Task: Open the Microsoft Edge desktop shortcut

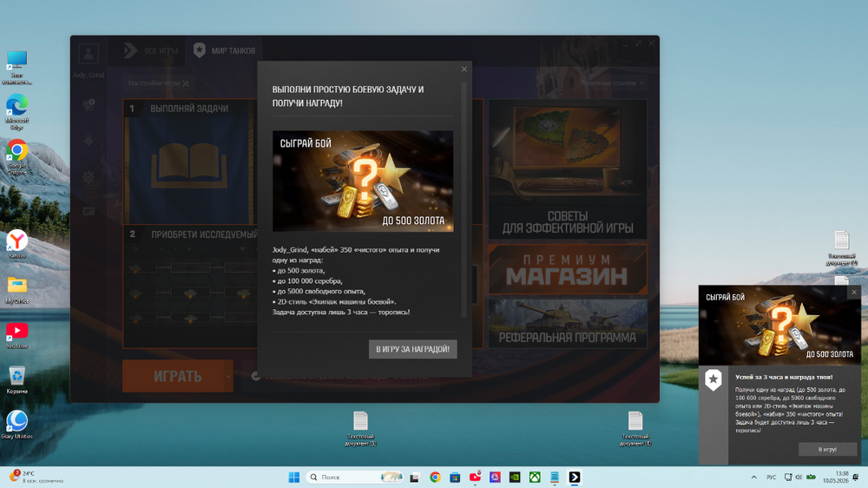Action: pyautogui.click(x=16, y=112)
